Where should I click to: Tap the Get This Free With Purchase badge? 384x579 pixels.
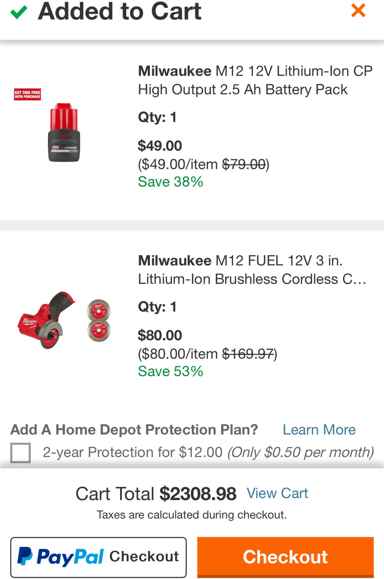coord(28,95)
